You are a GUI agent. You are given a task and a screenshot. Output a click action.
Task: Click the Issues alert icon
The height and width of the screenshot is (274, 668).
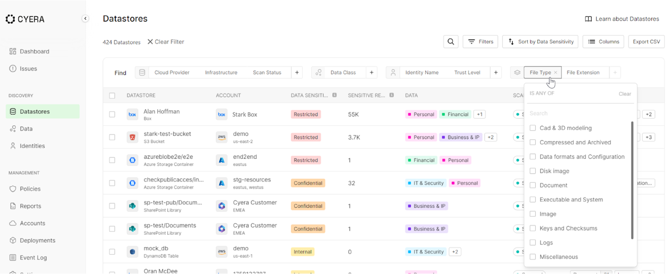[x=13, y=68]
